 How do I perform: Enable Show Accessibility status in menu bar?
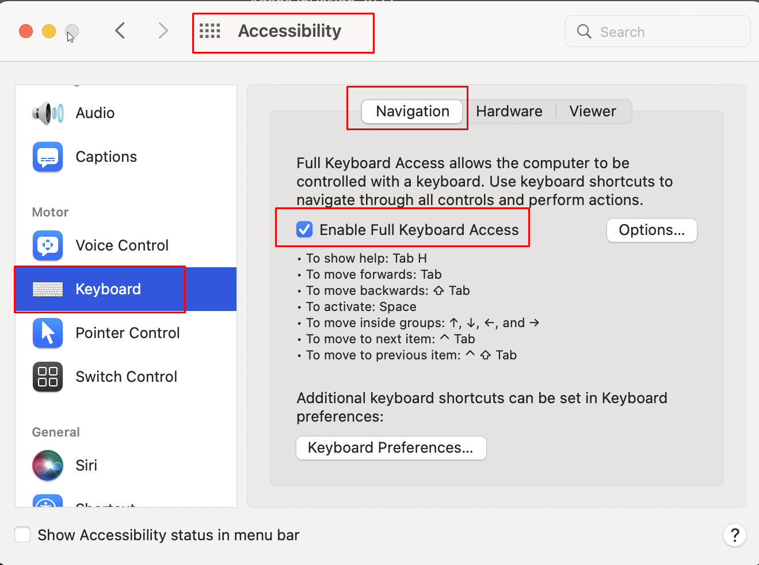pos(23,535)
